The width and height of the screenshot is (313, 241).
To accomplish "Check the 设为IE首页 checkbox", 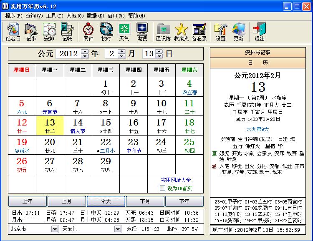I will click(x=162, y=188).
